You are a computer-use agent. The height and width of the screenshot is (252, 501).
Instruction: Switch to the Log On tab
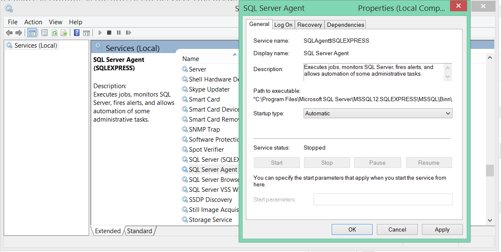(x=283, y=25)
